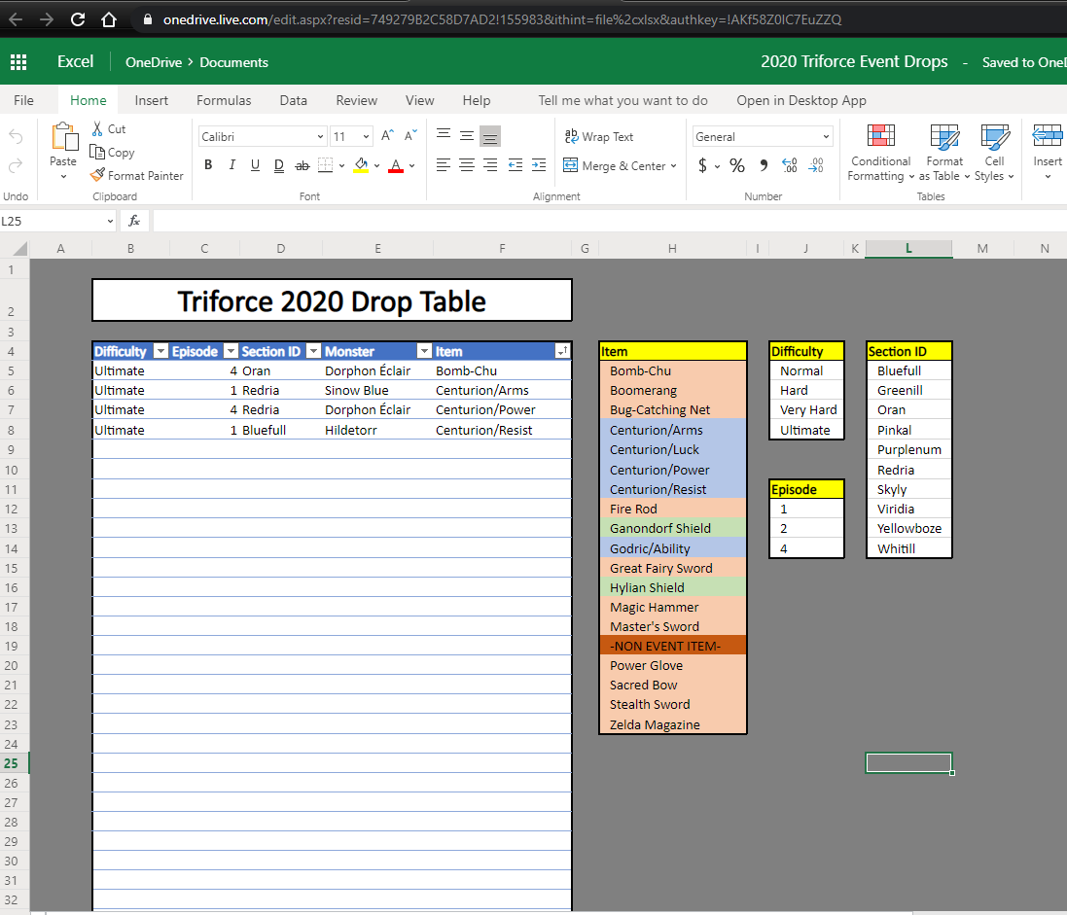Viewport: 1067px width, 915px height.
Task: Click the Paste clipboard icon
Action: pos(64,137)
